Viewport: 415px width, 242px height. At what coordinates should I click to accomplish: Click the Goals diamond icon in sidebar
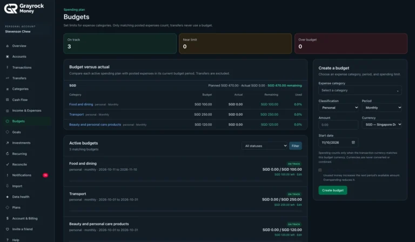(x=8, y=132)
